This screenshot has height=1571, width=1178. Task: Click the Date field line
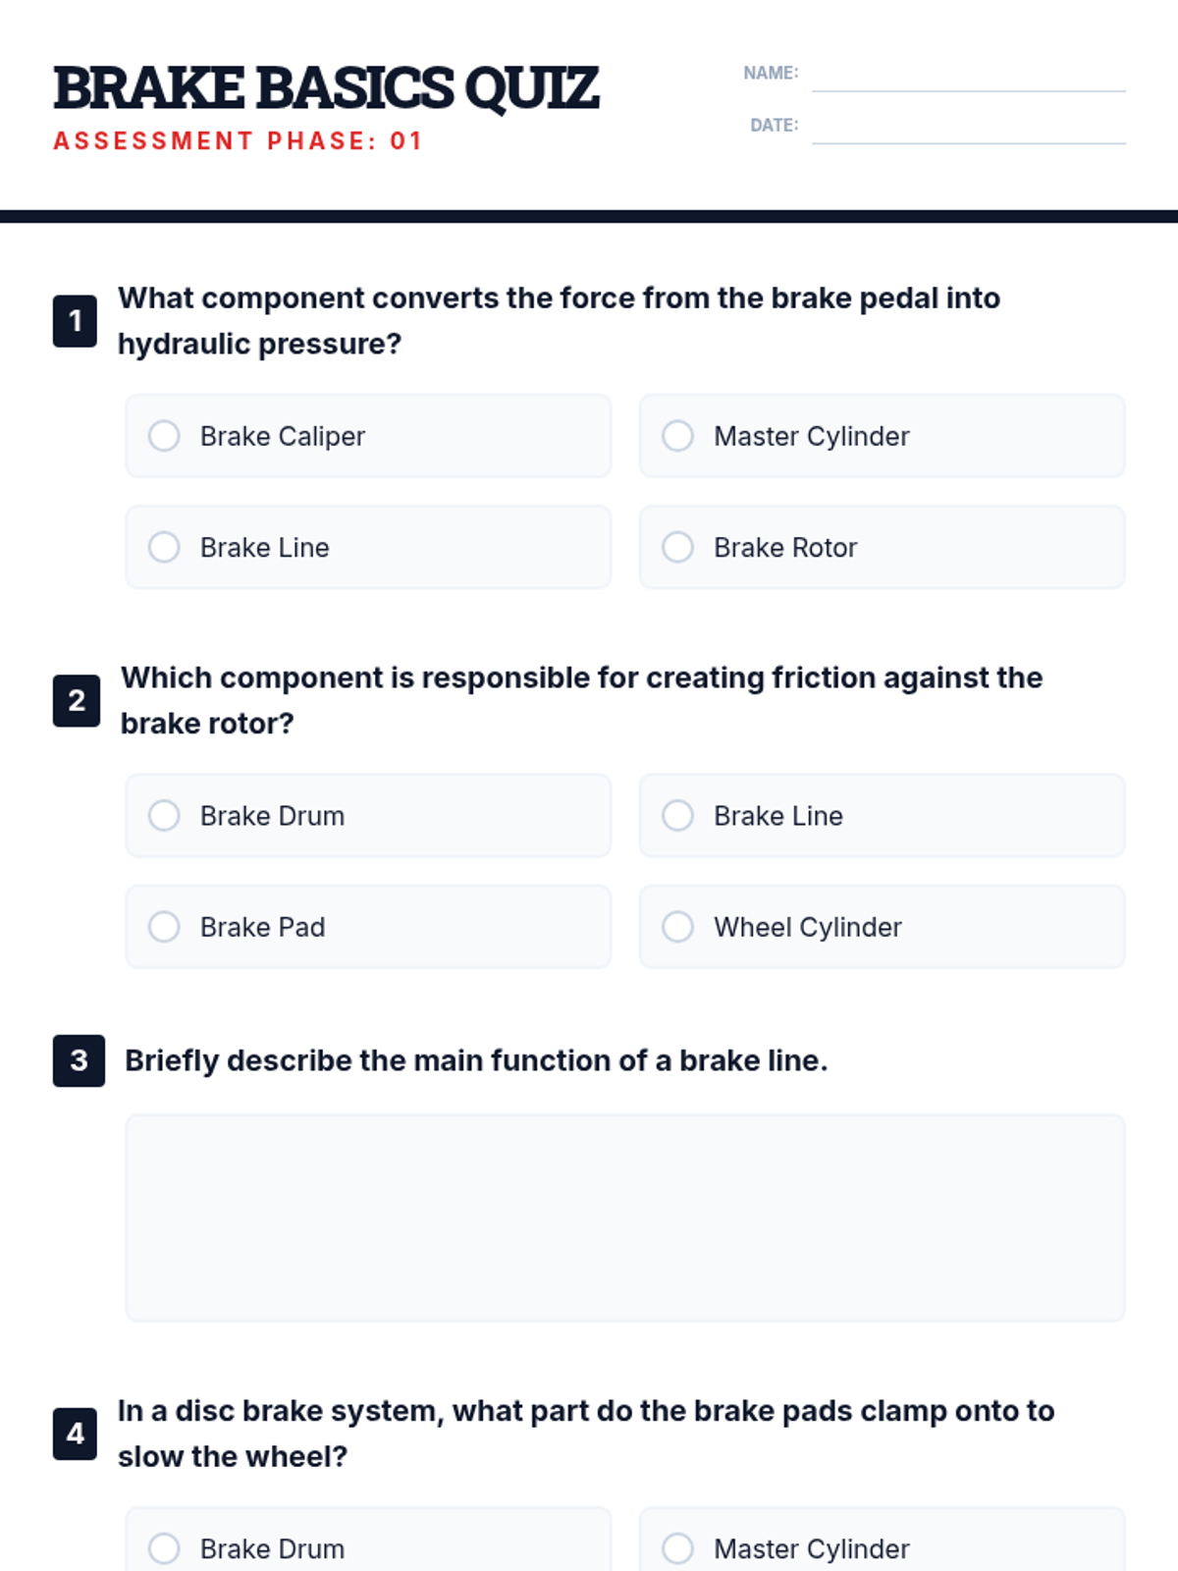tap(968, 129)
